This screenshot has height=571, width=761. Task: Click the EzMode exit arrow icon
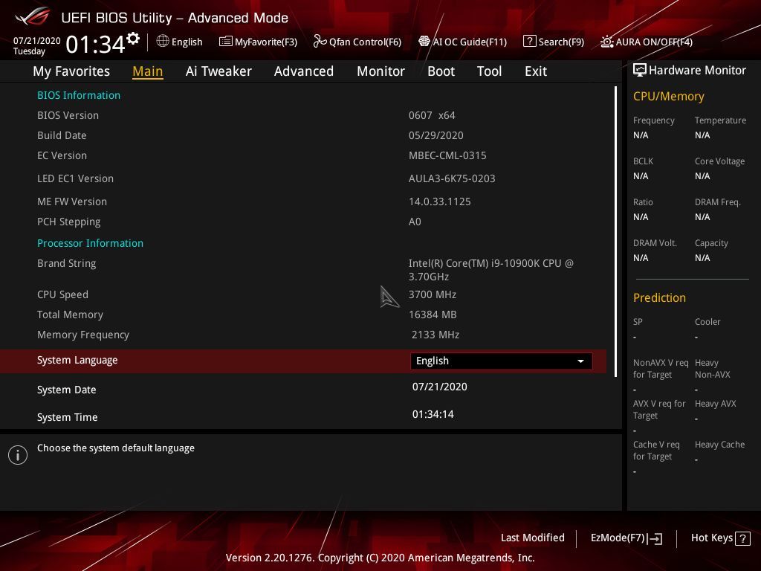(655, 538)
